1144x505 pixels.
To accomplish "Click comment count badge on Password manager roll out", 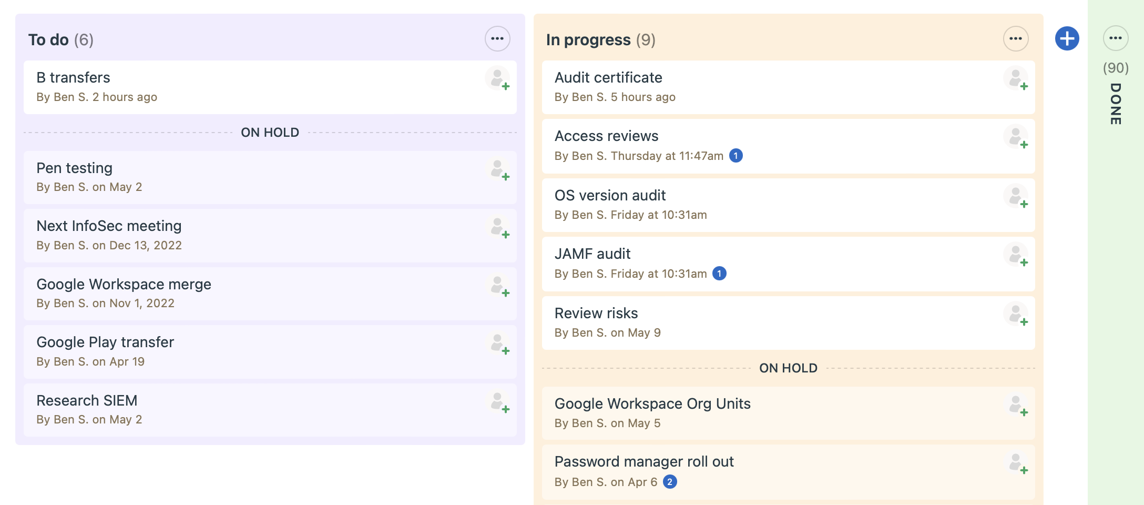I will (x=670, y=482).
